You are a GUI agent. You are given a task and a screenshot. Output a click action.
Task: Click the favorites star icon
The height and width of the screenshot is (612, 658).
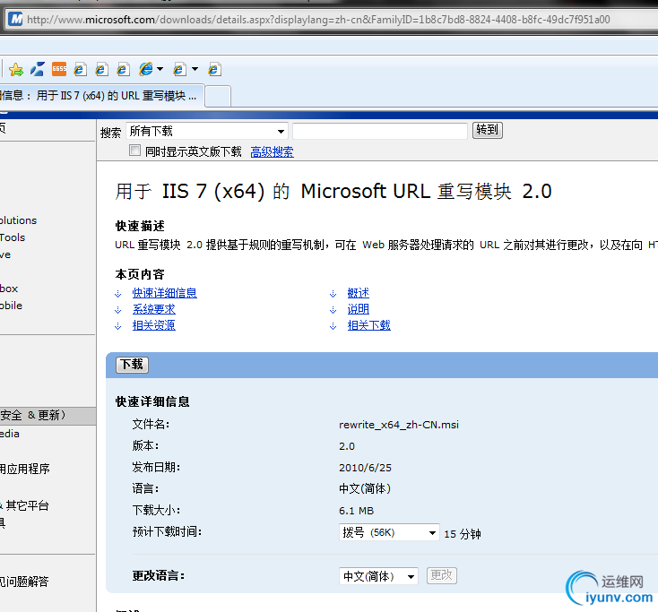pyautogui.click(x=16, y=69)
